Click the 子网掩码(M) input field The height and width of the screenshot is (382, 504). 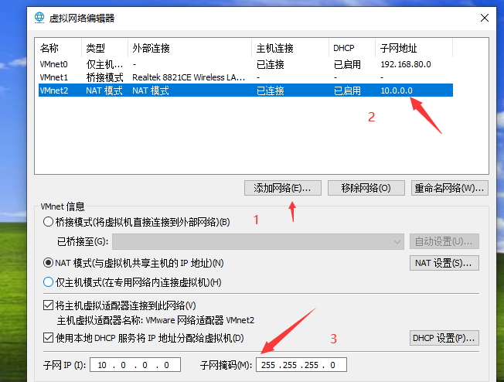pyautogui.click(x=301, y=365)
